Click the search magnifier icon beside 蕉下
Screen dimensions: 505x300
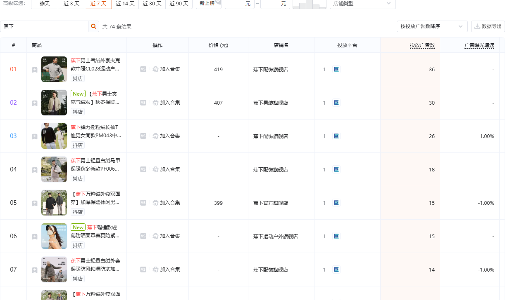click(x=94, y=26)
